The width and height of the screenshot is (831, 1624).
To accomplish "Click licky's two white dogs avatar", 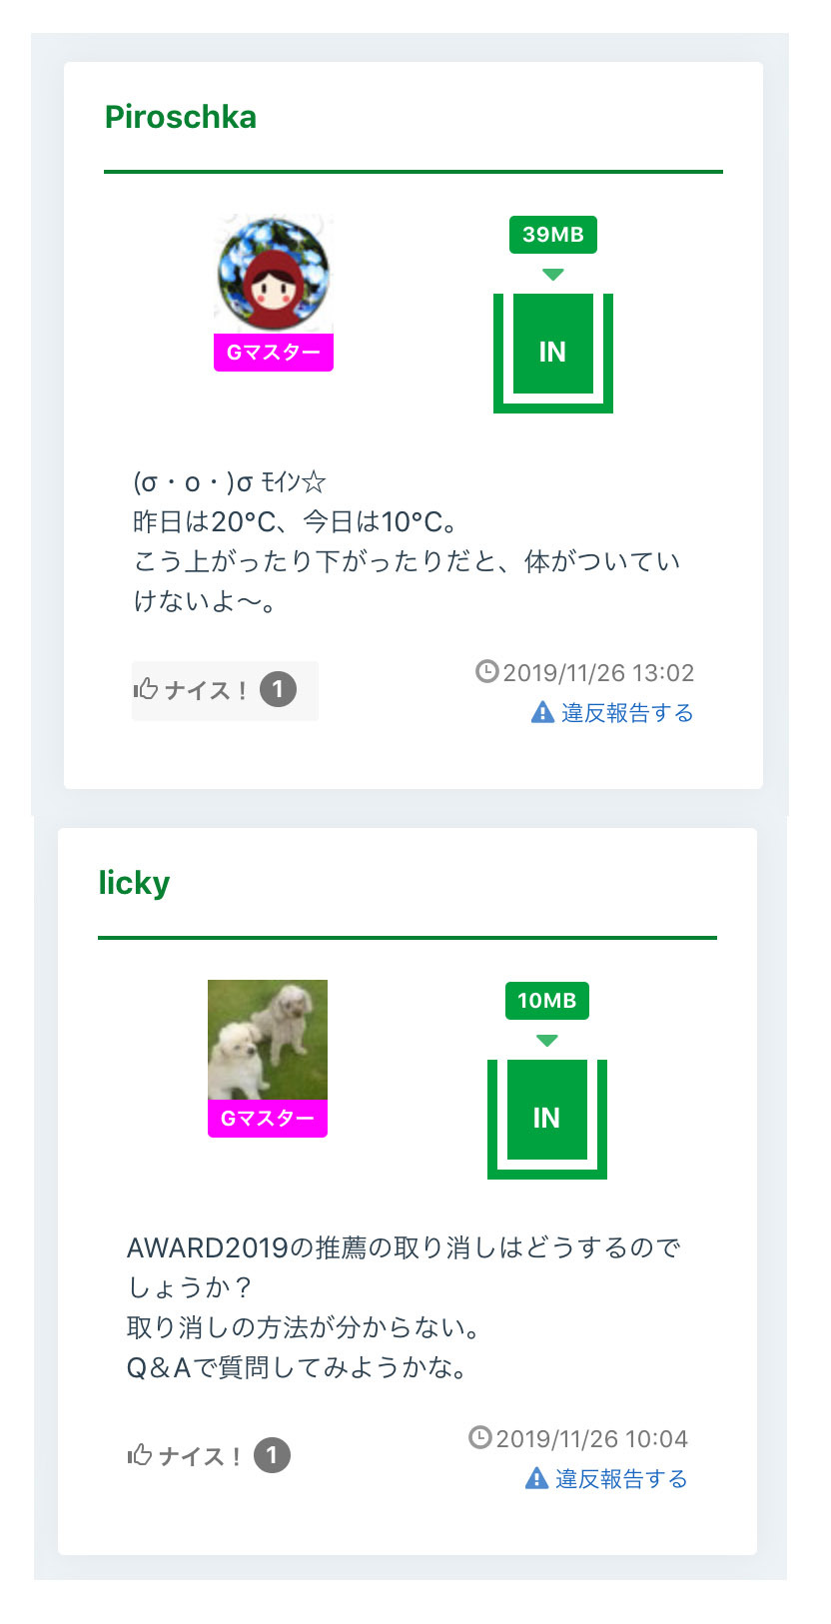I will point(268,1040).
